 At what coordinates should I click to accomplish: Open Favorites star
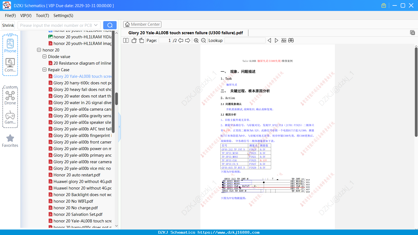[10, 141]
